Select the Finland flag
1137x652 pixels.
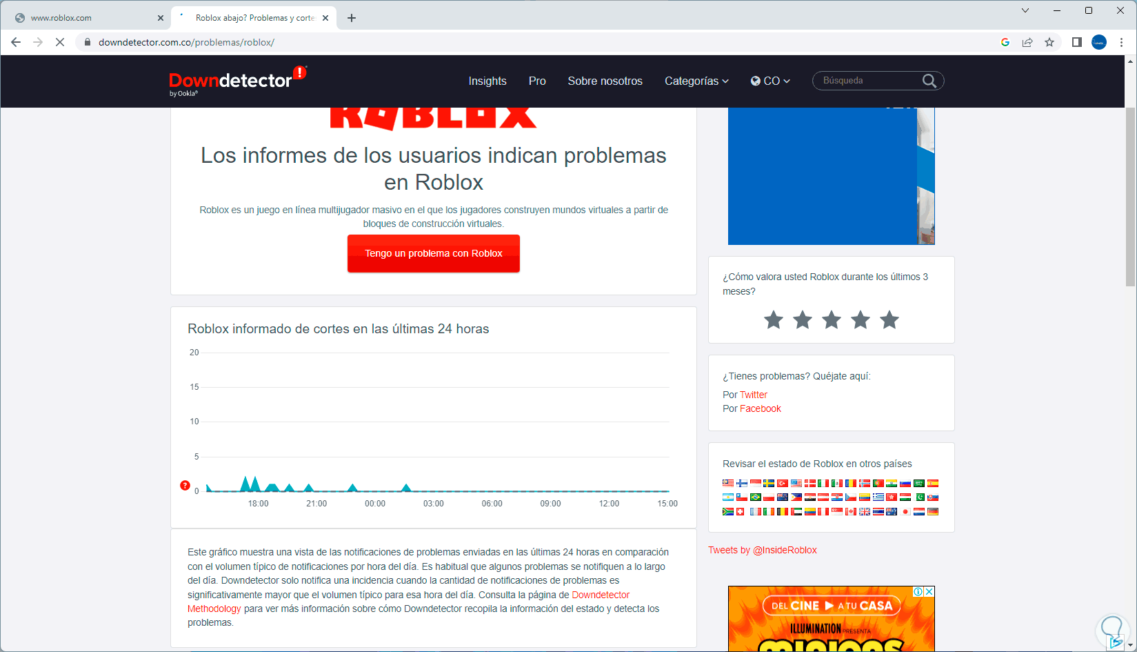742,483
